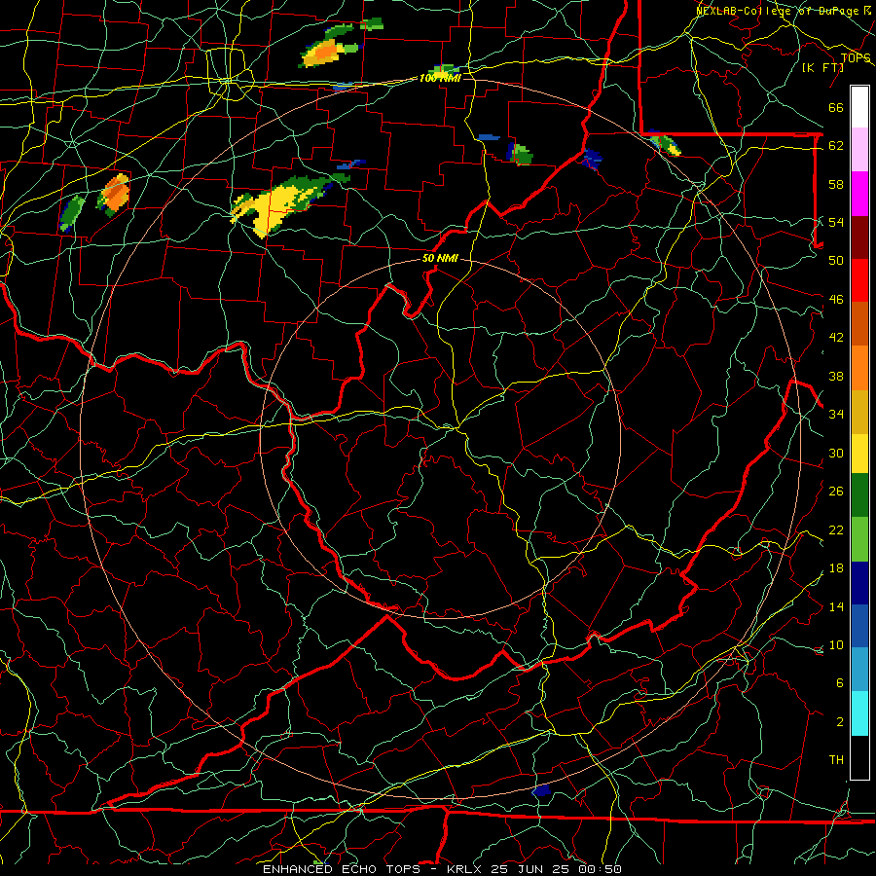Click the "TOPS" legend title
This screenshot has height=876, width=876.
pyautogui.click(x=856, y=57)
